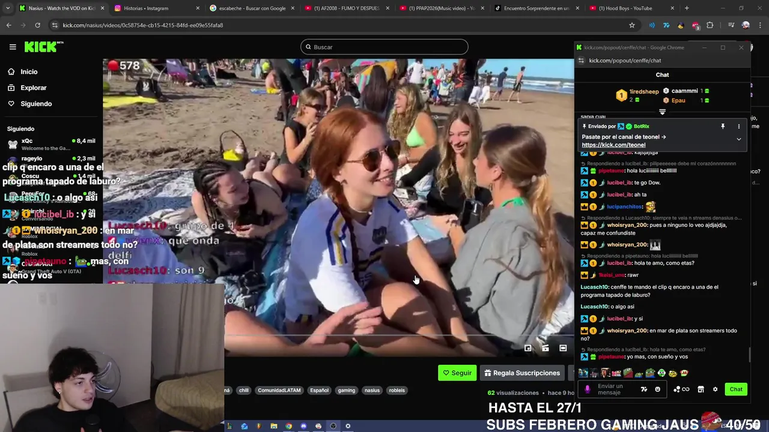Open a new browser tab

[x=687, y=8]
